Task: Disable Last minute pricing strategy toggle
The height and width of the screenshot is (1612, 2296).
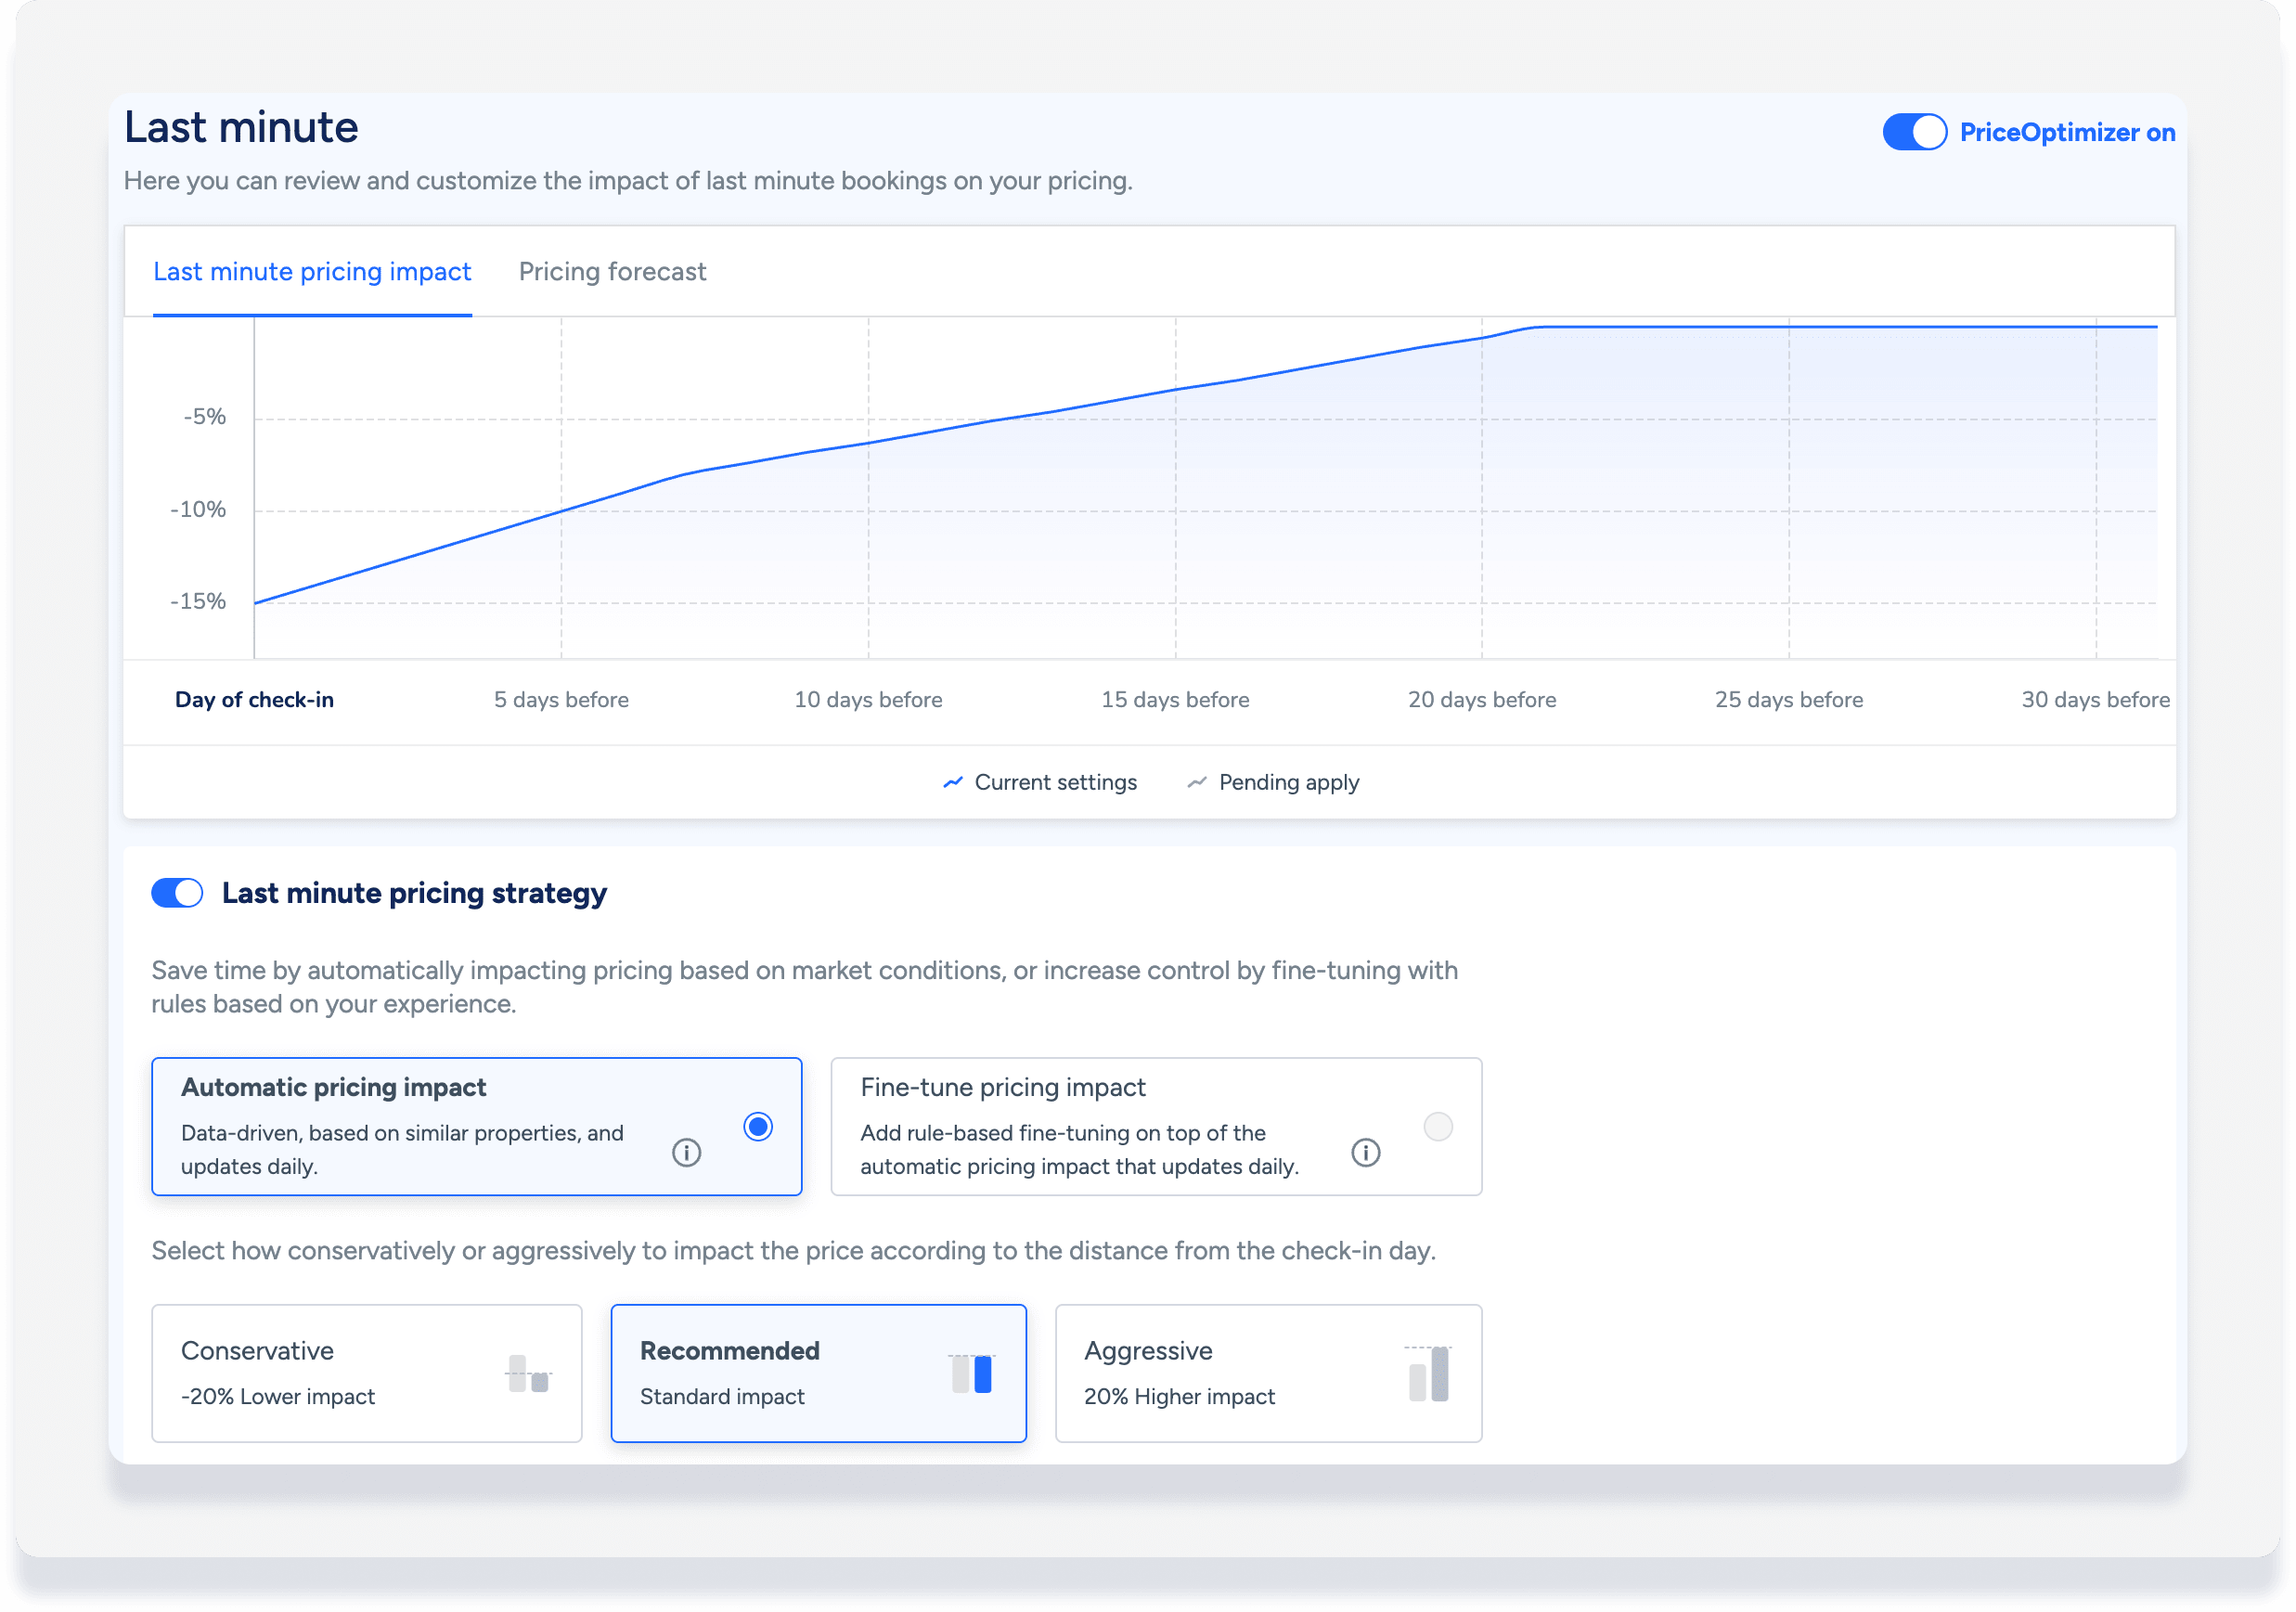Action: point(177,893)
